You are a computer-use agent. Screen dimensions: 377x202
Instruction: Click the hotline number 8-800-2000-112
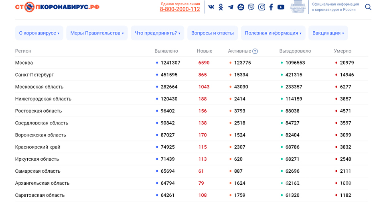point(180,9)
